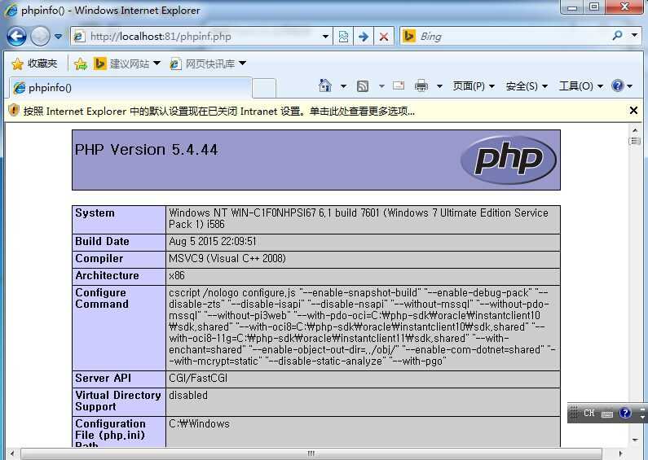Click the Architecture value x86
The height and width of the screenshot is (460, 648).
coord(177,275)
